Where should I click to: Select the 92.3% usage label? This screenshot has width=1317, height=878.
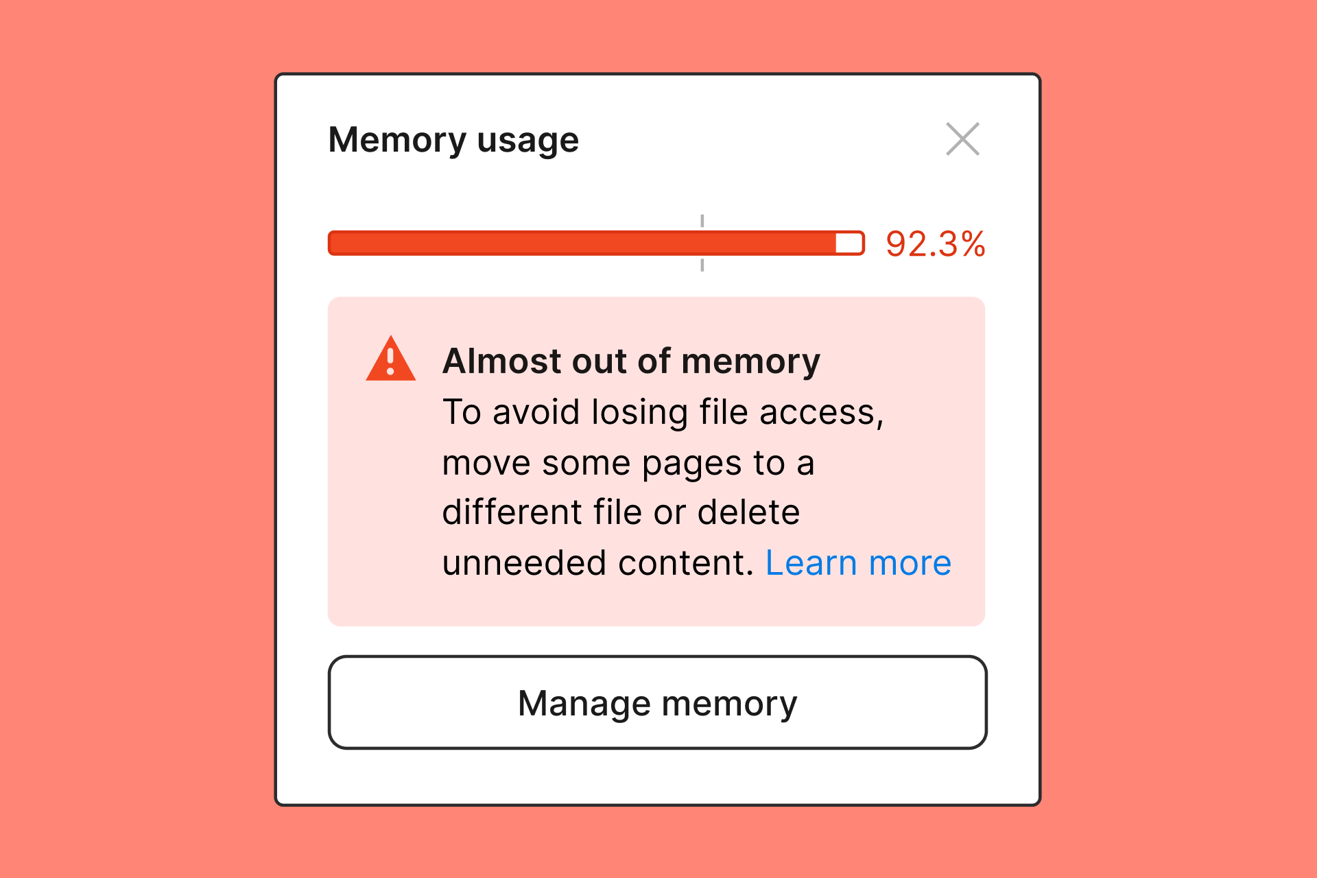point(935,244)
